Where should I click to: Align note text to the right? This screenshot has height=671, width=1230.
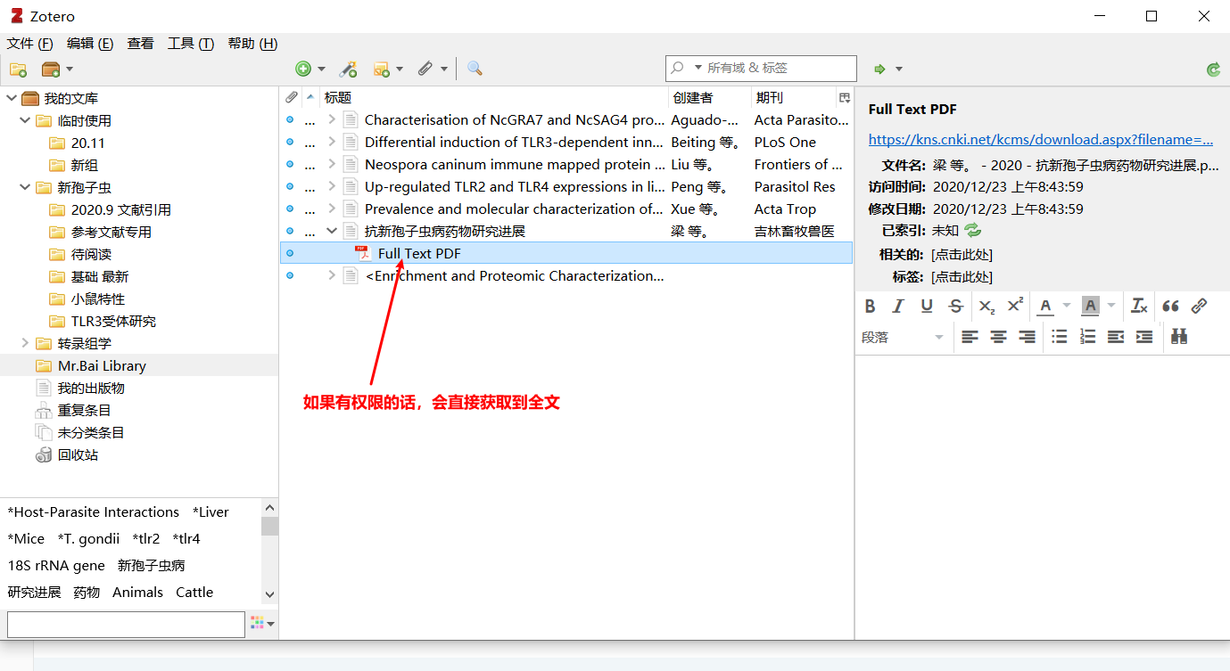click(x=1027, y=337)
